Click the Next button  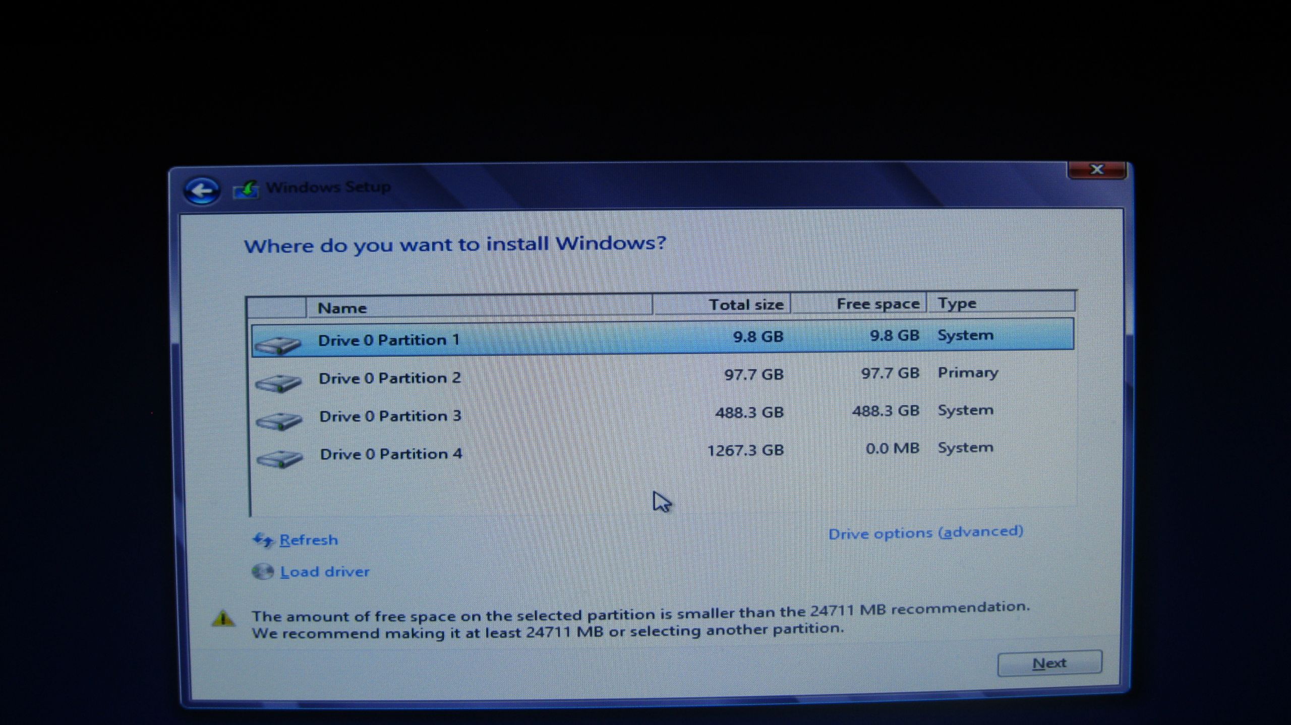click(1049, 663)
